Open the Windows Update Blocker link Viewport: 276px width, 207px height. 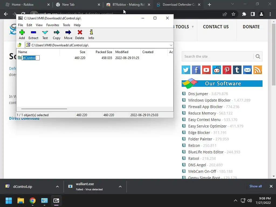coord(209,100)
